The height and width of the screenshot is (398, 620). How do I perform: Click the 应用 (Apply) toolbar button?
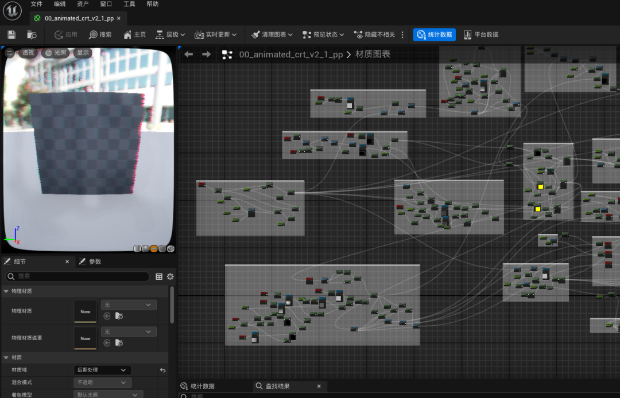pos(66,35)
